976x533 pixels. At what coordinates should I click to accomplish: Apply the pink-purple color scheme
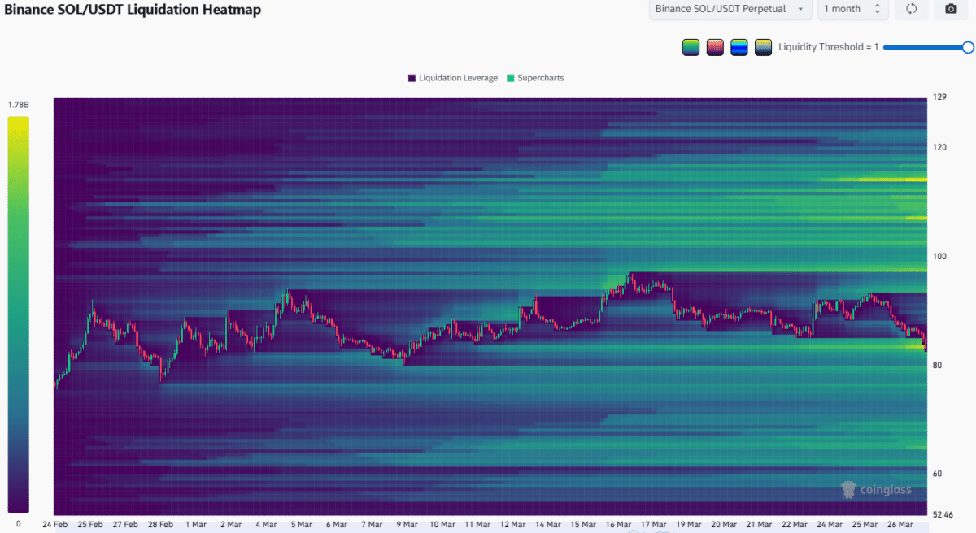[715, 47]
